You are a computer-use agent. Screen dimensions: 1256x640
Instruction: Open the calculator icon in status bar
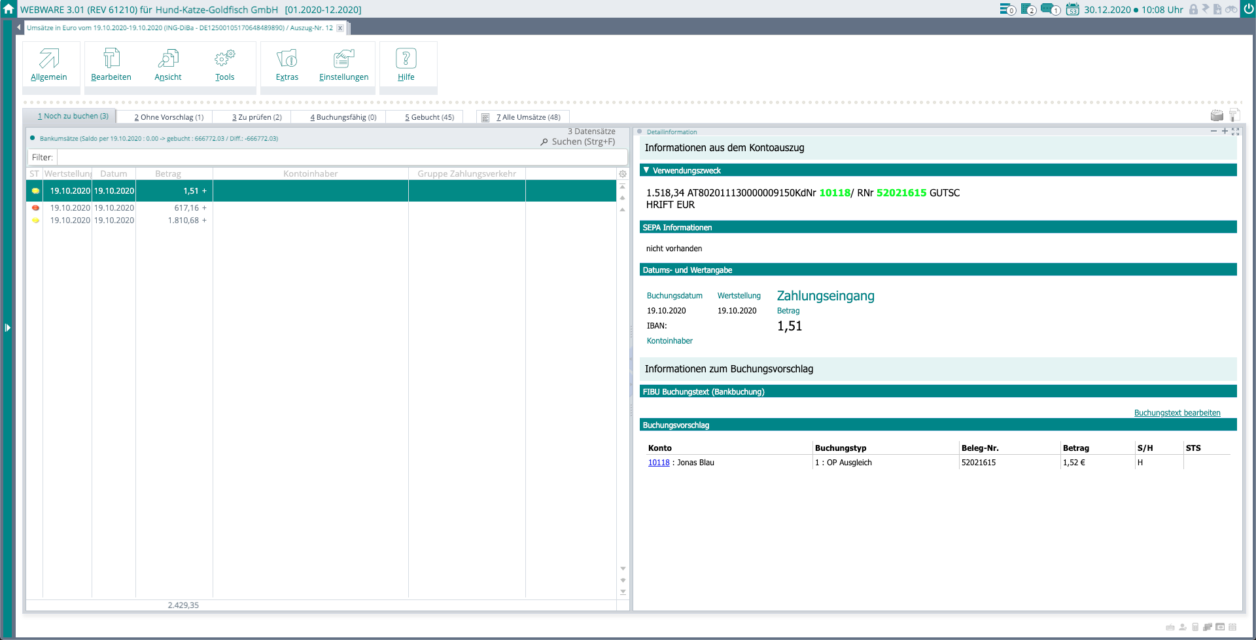tap(1195, 627)
